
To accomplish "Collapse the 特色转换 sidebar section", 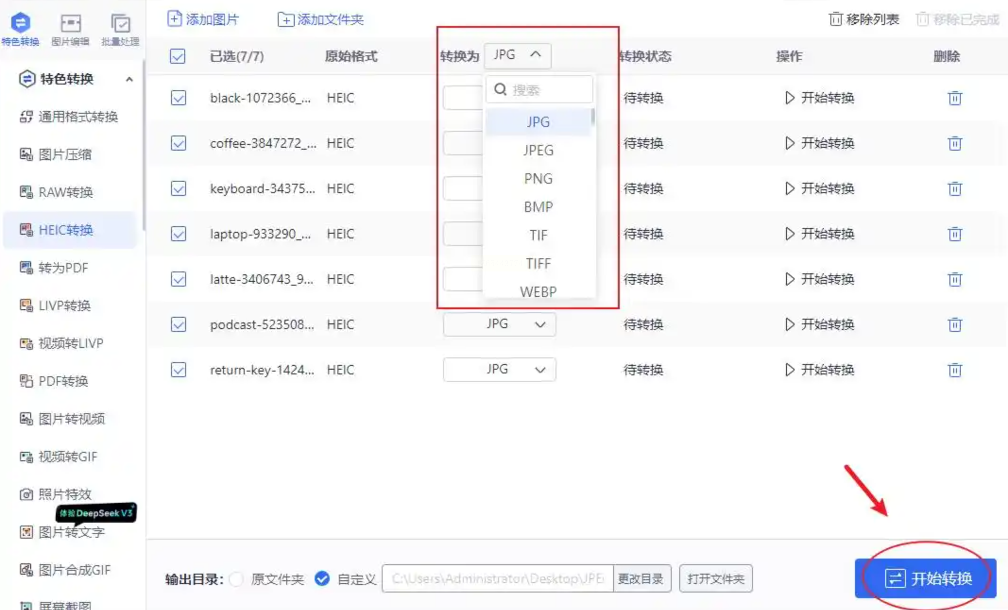I will 129,79.
